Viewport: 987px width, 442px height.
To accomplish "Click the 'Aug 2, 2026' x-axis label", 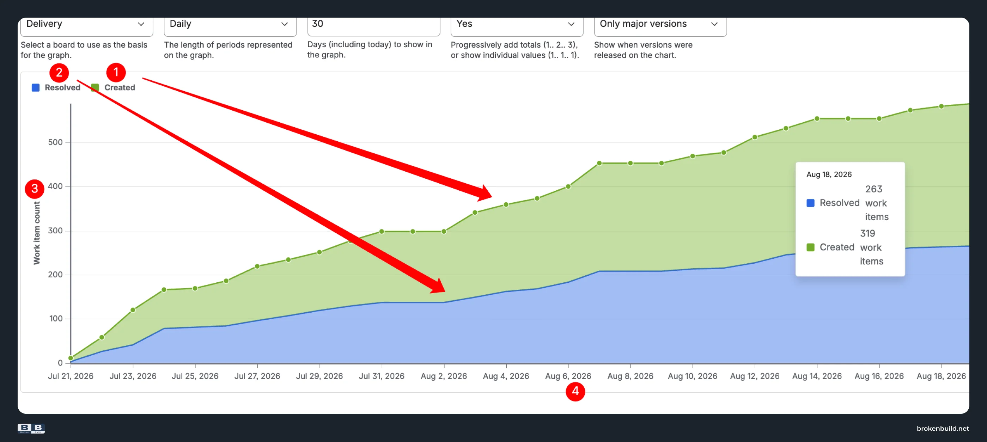I will point(444,376).
